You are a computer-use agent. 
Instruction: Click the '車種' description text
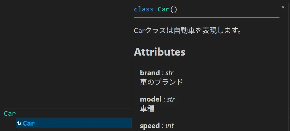click(147, 108)
